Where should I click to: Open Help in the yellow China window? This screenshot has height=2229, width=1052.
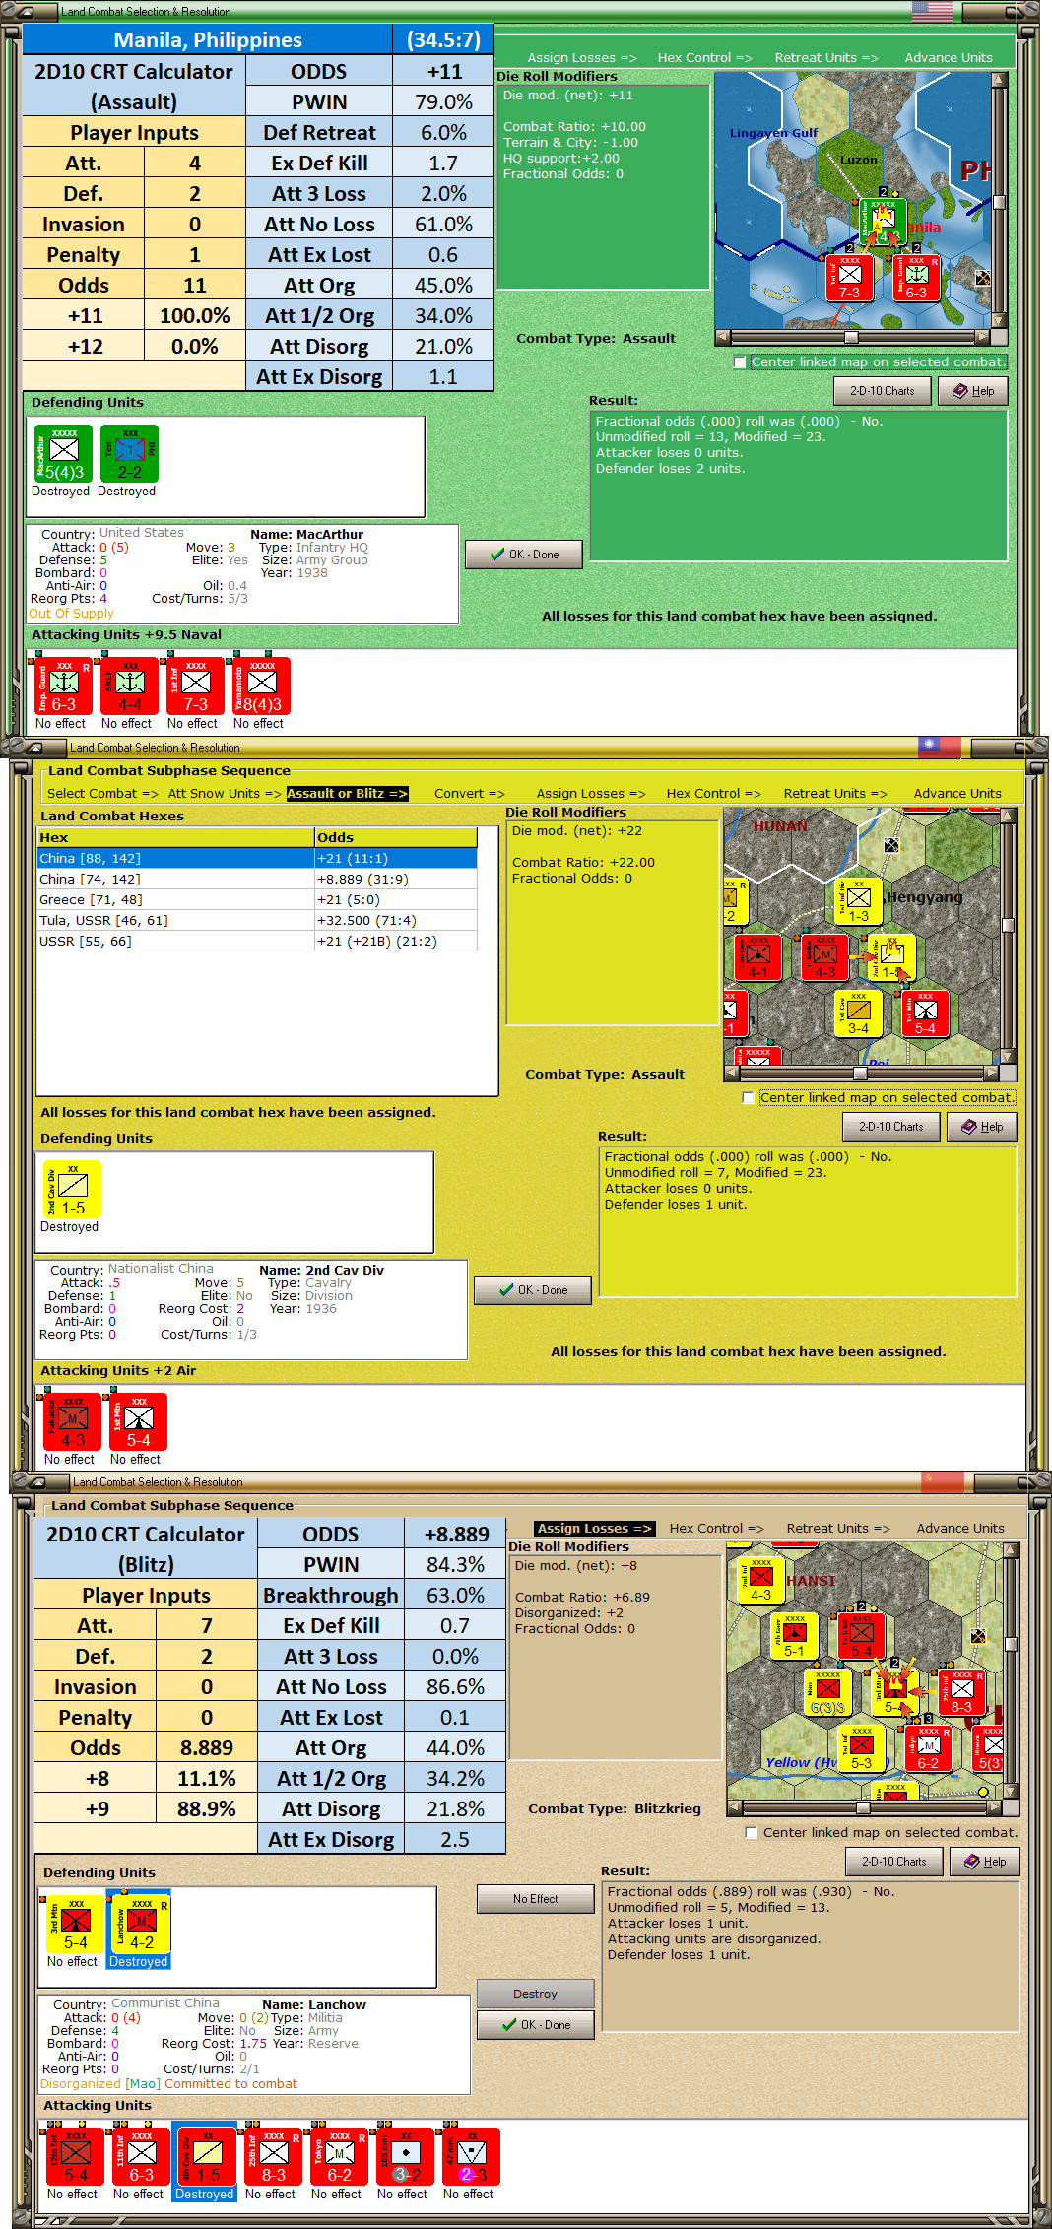pyautogui.click(x=981, y=1127)
